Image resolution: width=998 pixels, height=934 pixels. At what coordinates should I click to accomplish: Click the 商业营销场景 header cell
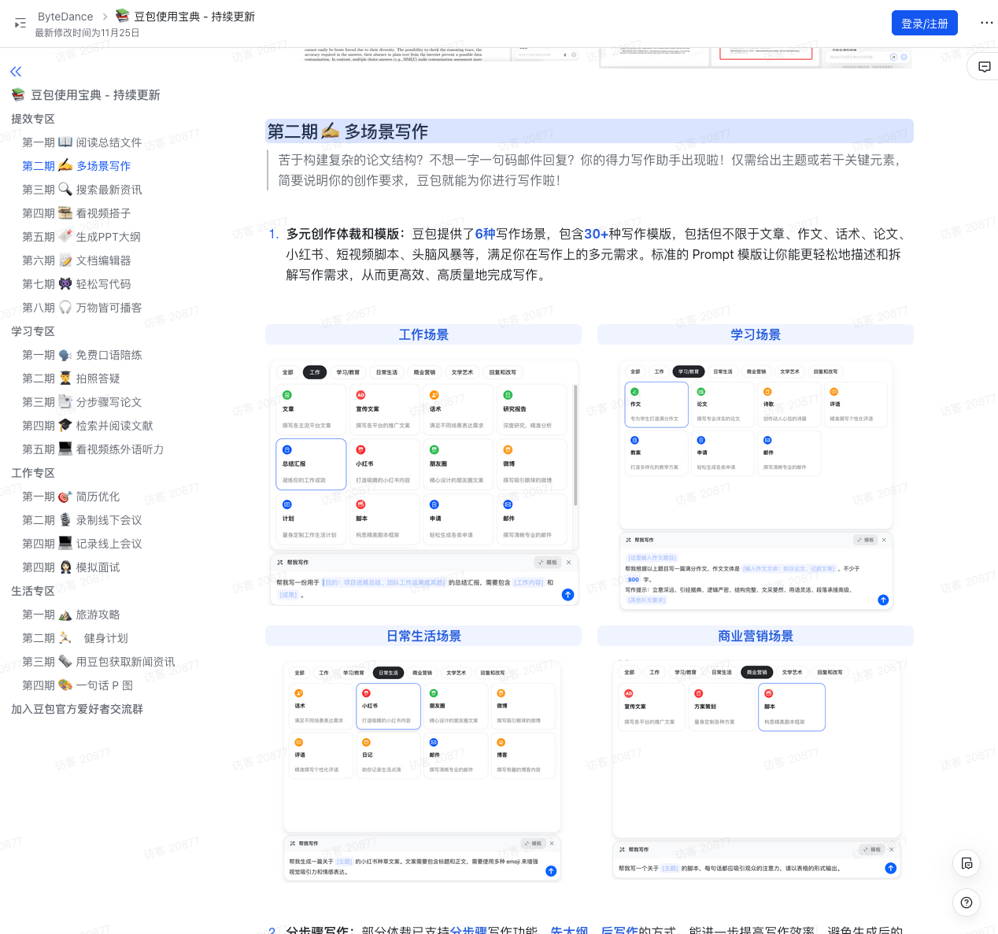coord(756,636)
